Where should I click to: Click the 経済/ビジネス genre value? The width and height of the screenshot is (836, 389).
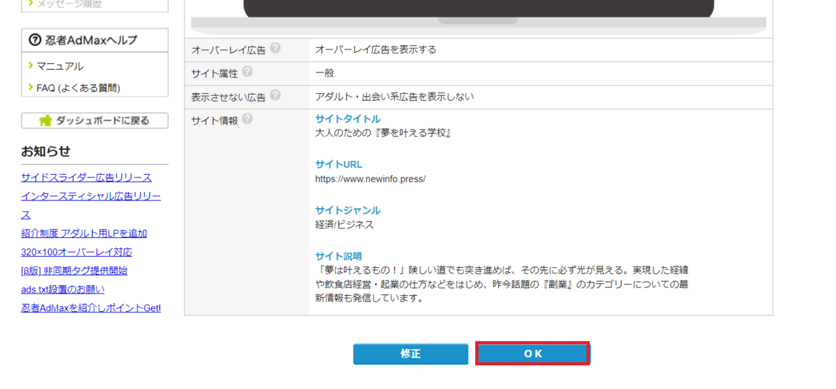click(x=345, y=225)
